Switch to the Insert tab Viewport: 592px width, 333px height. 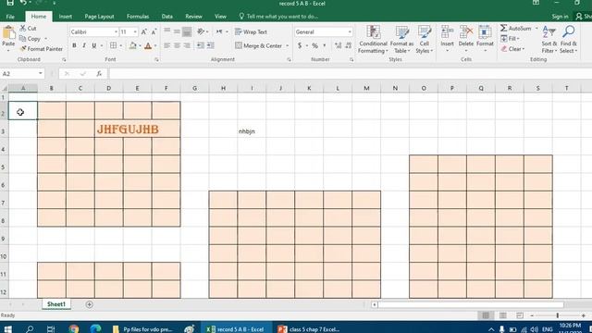point(66,17)
